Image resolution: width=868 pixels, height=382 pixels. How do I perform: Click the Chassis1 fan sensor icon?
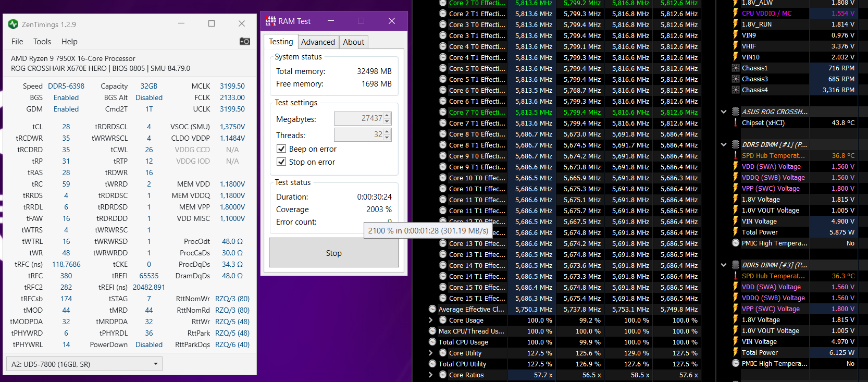coord(736,68)
